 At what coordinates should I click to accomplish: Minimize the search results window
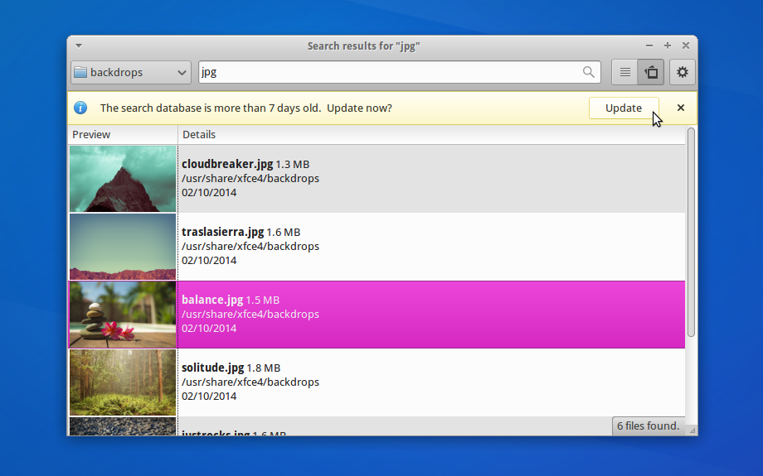[x=649, y=46]
